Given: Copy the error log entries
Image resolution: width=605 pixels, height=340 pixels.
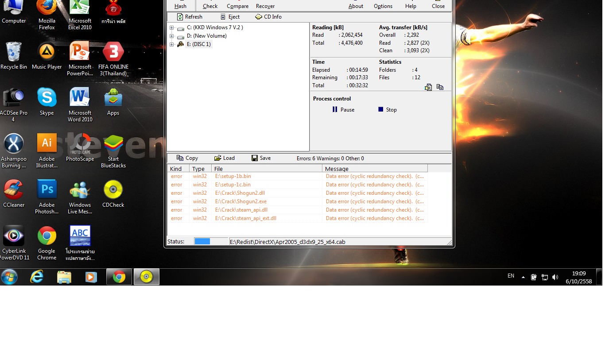Looking at the screenshot, I should click(187, 158).
